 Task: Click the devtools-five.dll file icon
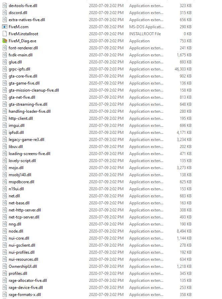pos(5,5)
